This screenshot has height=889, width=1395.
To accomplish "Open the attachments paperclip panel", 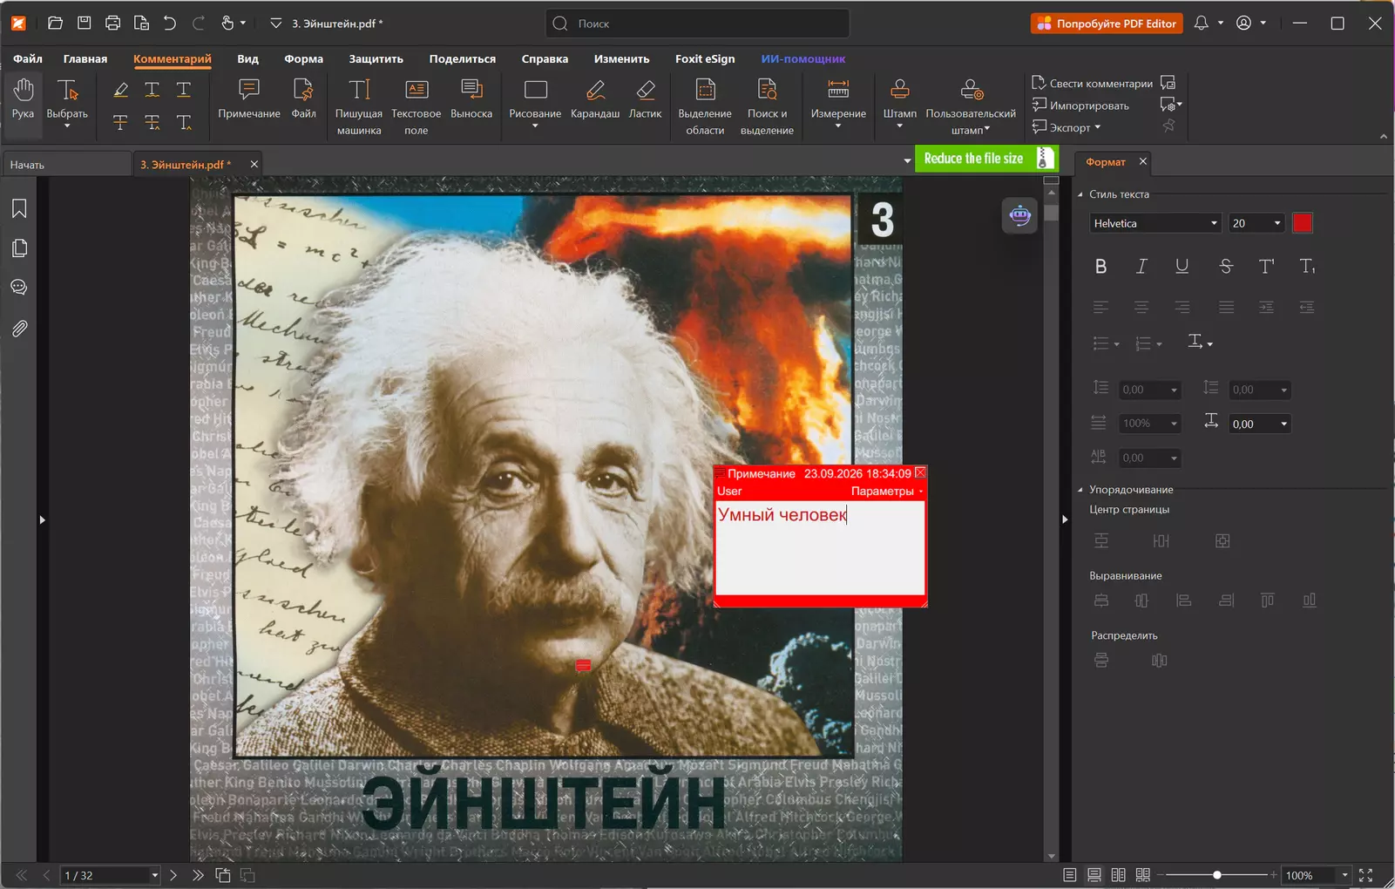I will pos(19,329).
